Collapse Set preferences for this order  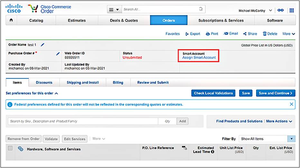(32, 93)
